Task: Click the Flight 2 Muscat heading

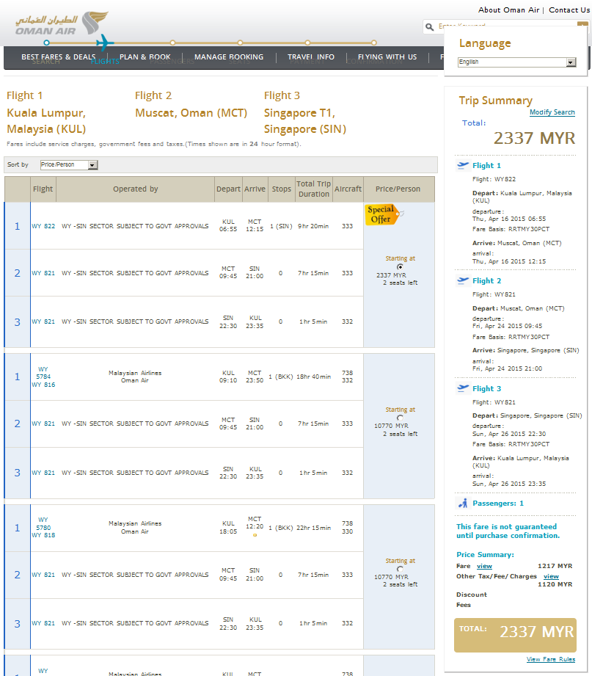Action: pos(191,104)
